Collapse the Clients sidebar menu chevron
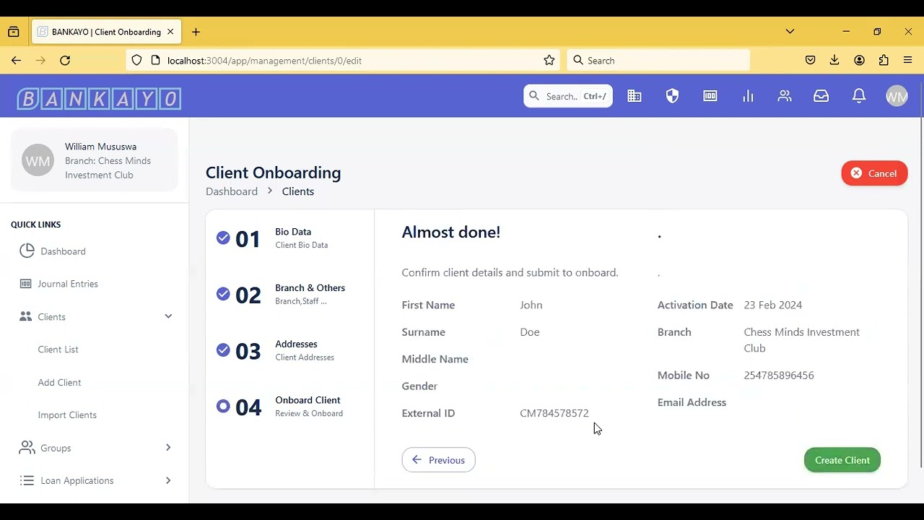924x520 pixels. tap(168, 316)
